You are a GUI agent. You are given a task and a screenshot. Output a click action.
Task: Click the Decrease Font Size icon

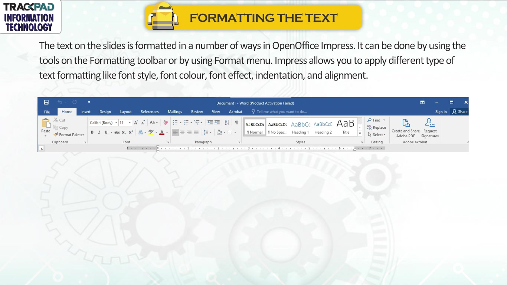143,122
